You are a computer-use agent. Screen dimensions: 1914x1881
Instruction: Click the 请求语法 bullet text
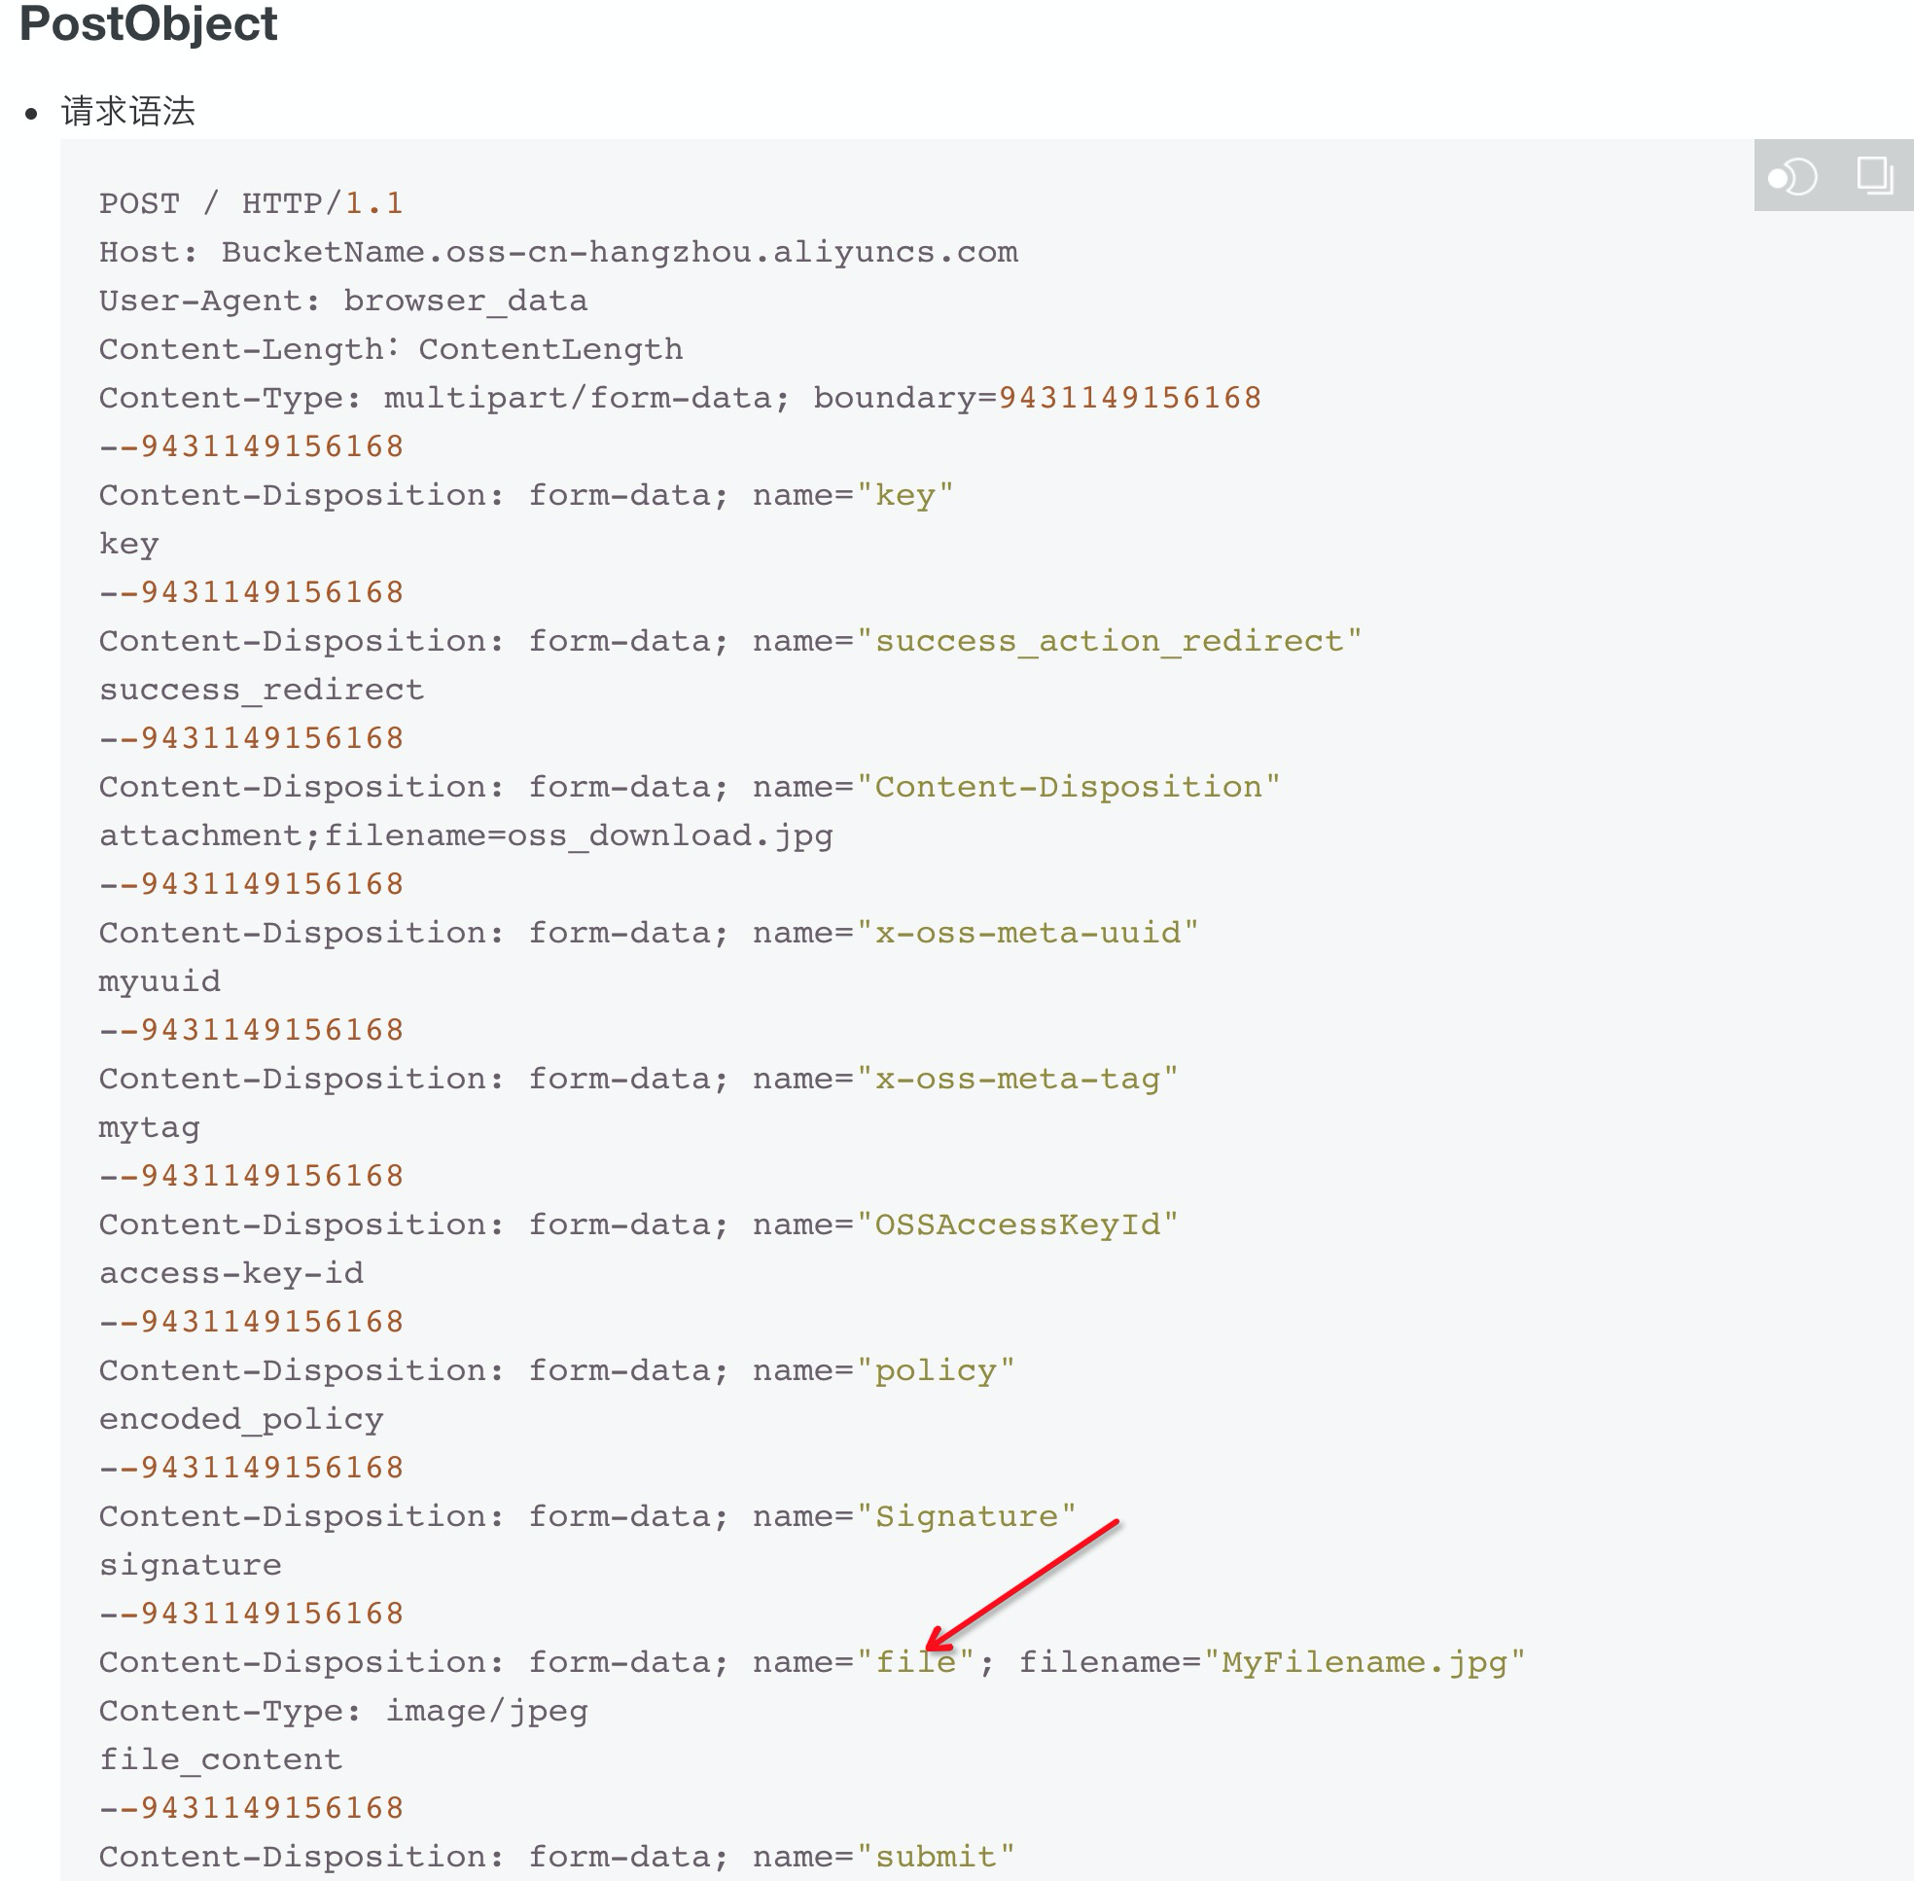128,111
